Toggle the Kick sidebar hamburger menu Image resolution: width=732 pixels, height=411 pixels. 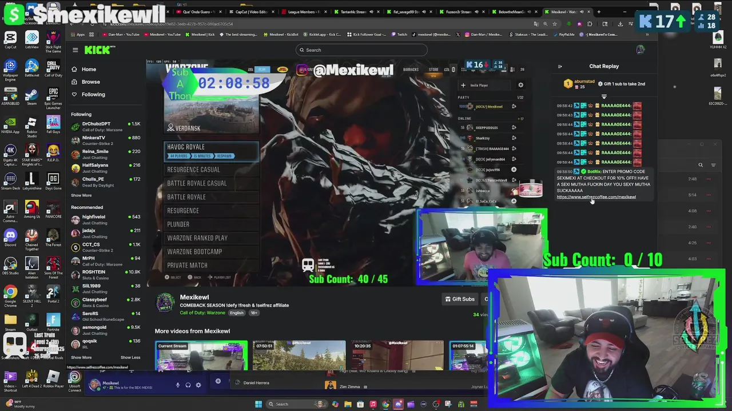tap(75, 50)
